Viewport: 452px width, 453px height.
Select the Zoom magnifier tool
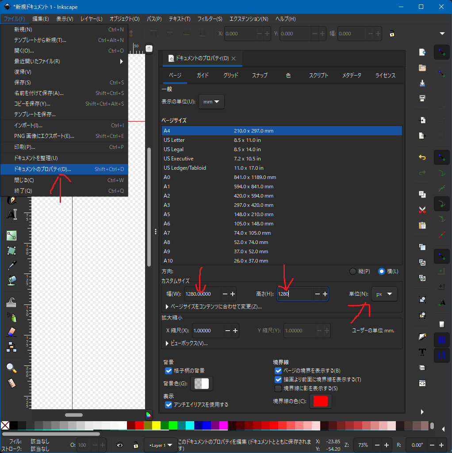tap(11, 368)
